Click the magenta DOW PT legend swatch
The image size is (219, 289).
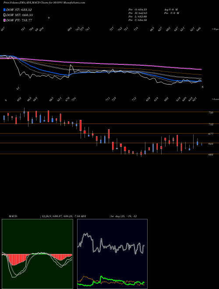[x=4, y=20]
